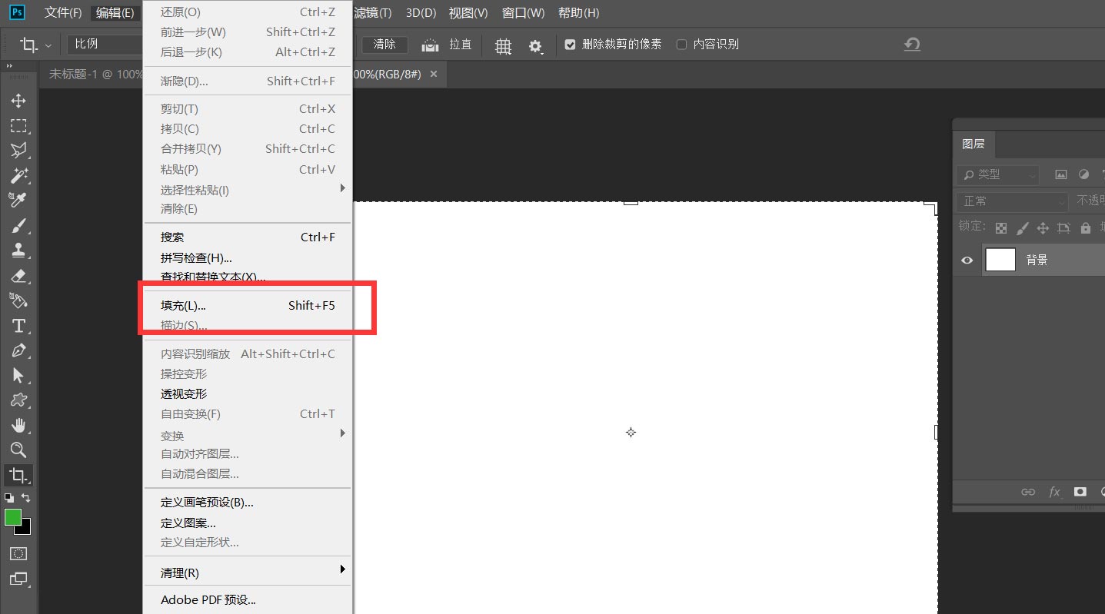Select the Brush tool
The width and height of the screenshot is (1105, 614).
[18, 225]
